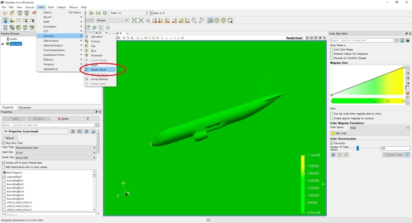412x223 pixels.
Task: Click the Delete button in Properties
Action: pos(63,119)
